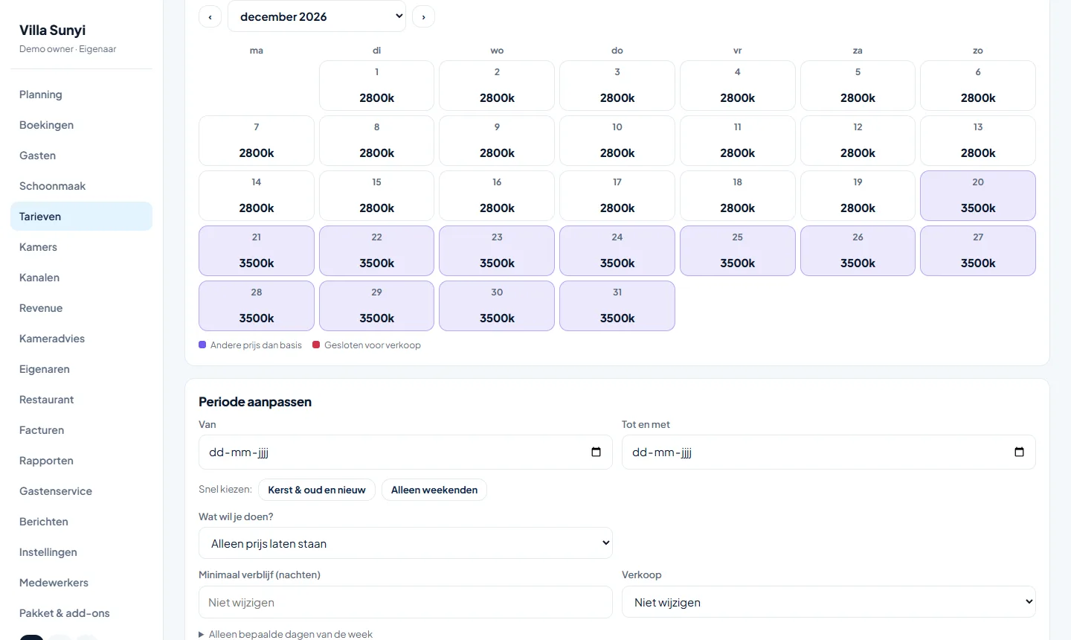This screenshot has height=640, width=1071.
Task: Navigate to Kamers
Action: [x=81, y=247]
